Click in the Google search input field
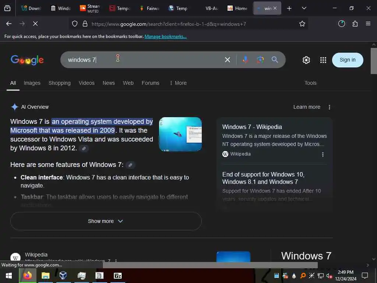The height and width of the screenshot is (283, 377). [144, 60]
